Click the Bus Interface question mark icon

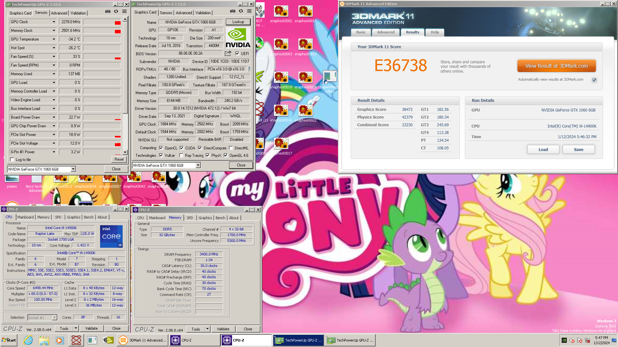pos(249,69)
